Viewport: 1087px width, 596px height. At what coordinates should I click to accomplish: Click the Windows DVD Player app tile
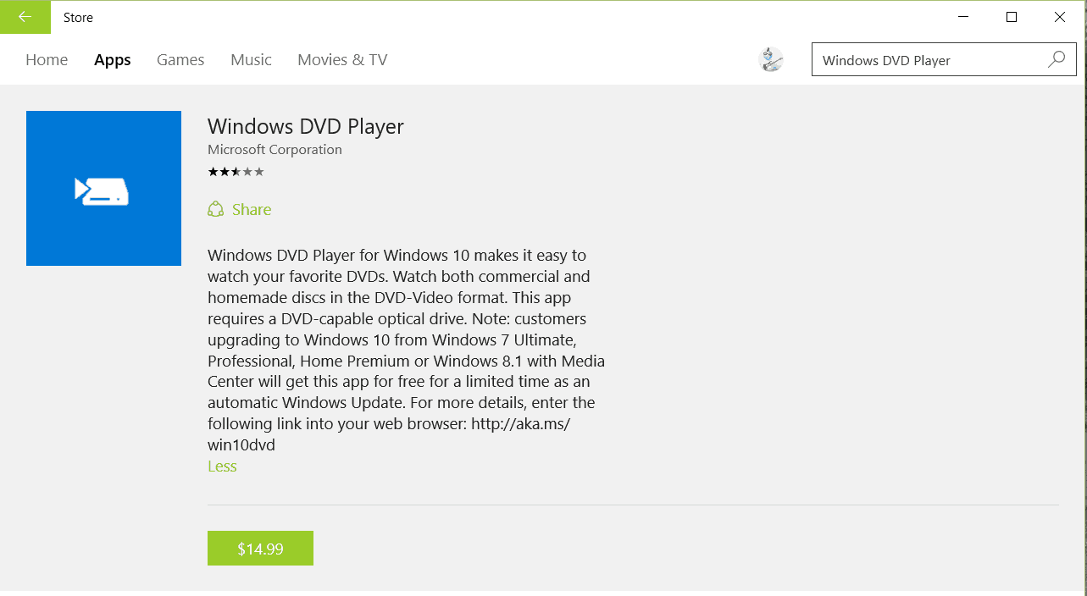pyautogui.click(x=103, y=188)
